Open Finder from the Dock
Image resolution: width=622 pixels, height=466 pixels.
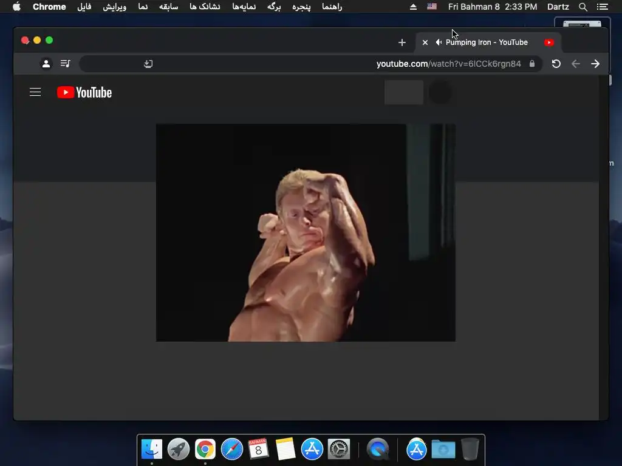pos(151,449)
